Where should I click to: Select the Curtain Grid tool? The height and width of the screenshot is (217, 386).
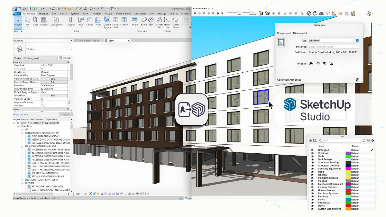[x=115, y=22]
